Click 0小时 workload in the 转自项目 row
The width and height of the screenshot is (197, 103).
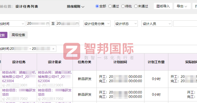coord(156,95)
